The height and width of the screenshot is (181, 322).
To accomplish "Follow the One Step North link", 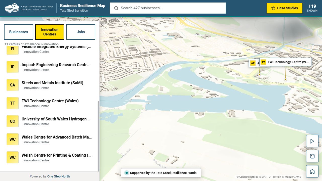I will click(x=58, y=176).
